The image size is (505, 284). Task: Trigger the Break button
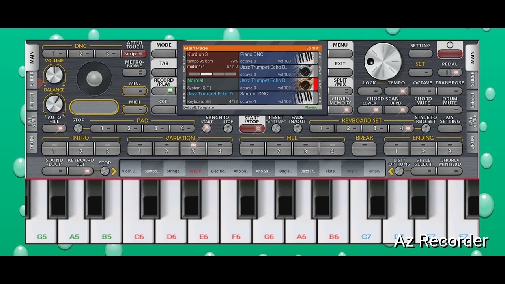tap(364, 149)
